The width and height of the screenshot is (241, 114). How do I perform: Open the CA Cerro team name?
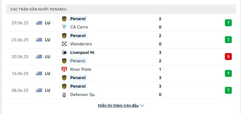pyautogui.click(x=79, y=27)
